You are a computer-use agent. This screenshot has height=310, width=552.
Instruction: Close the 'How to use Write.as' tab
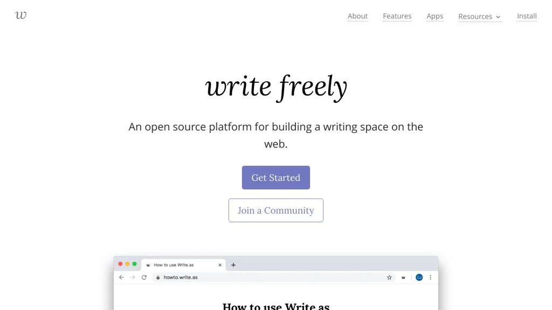(x=220, y=265)
